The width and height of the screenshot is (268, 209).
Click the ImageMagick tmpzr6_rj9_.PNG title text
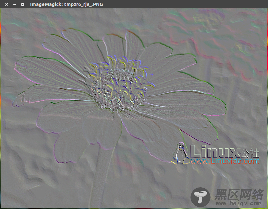(66, 4)
